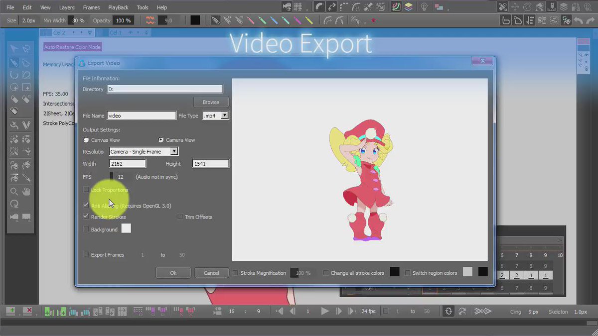Click the Auto Restore Color Mode label
598x336 pixels.
72,47
